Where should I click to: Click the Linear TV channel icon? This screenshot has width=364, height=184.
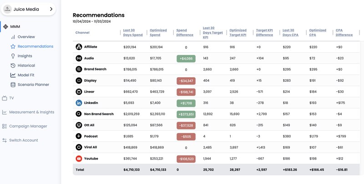pyautogui.click(x=79, y=92)
